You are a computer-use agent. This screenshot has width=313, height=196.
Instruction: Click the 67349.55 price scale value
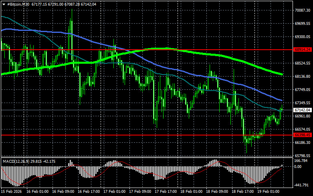point(303,103)
